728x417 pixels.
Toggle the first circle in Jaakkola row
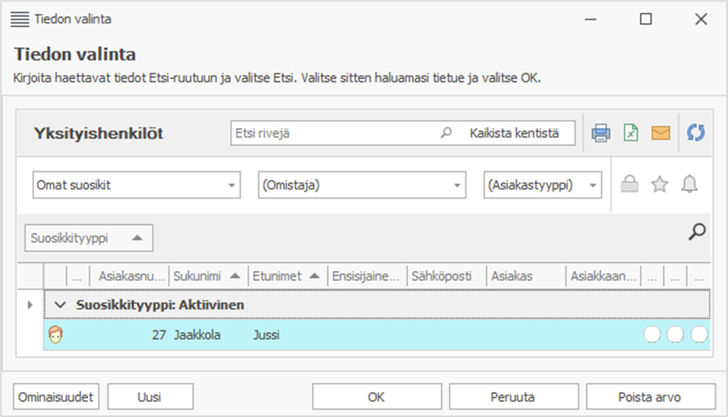pos(652,335)
